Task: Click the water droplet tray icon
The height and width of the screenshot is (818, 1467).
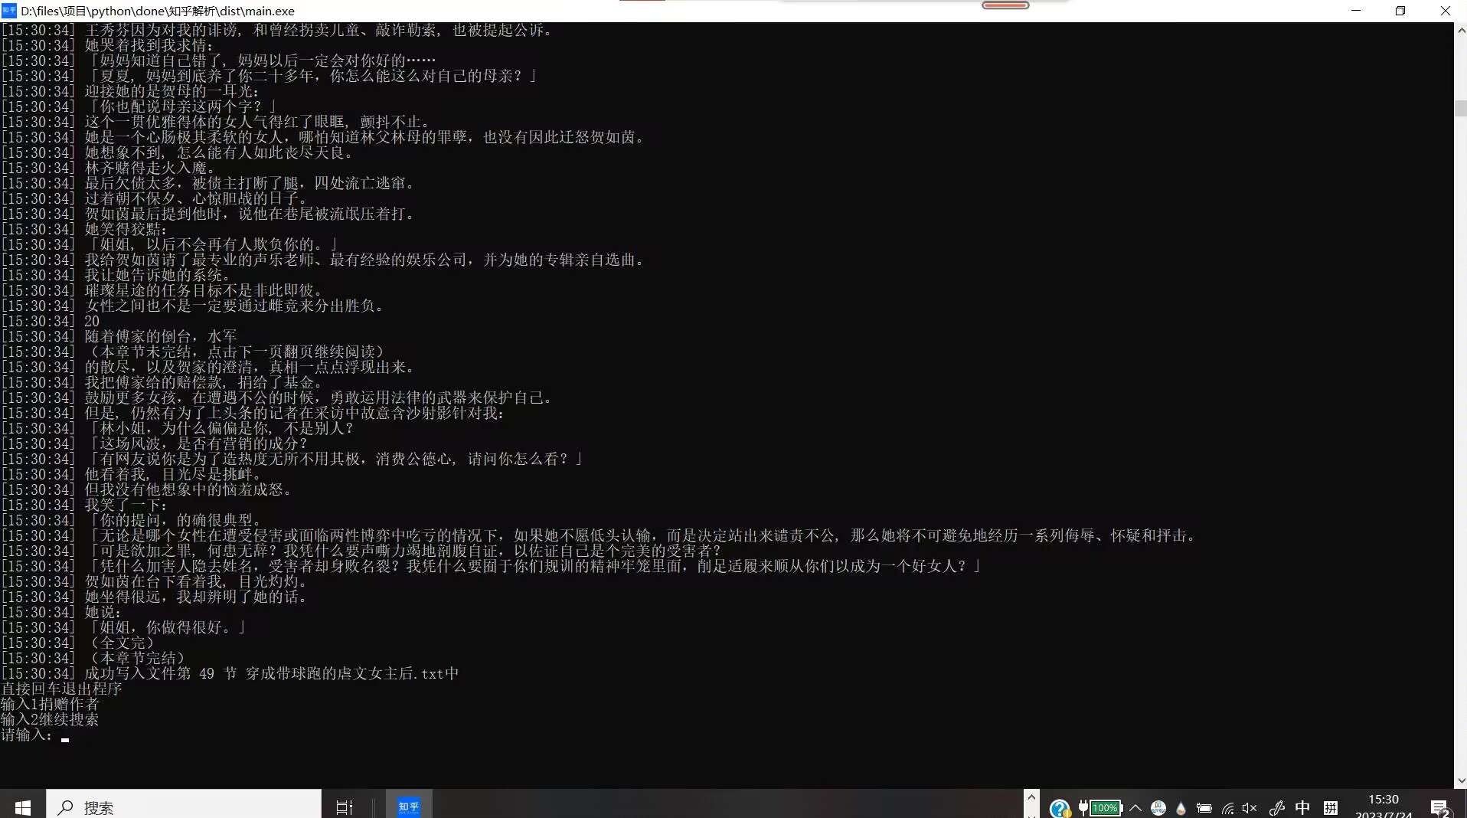Action: tap(1181, 807)
